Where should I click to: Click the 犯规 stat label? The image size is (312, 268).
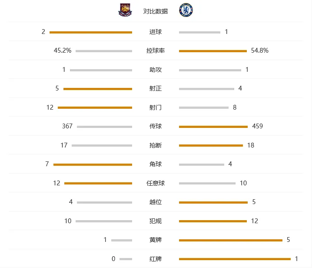click(156, 221)
